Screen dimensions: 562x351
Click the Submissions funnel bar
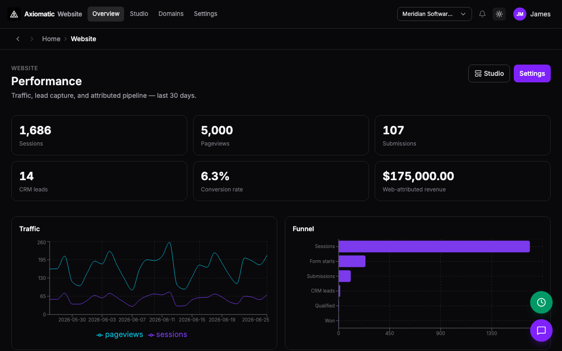click(x=345, y=276)
